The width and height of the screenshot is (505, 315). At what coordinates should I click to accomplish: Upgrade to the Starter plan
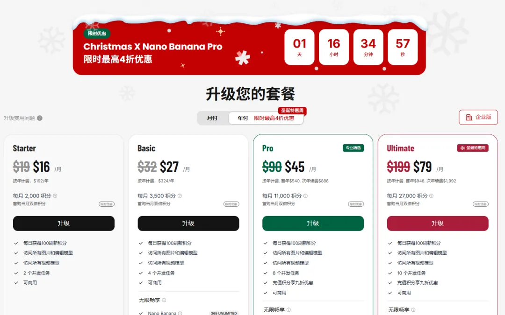click(64, 223)
